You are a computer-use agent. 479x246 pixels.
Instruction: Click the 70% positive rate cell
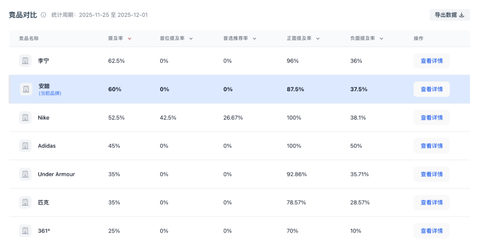pyautogui.click(x=293, y=231)
